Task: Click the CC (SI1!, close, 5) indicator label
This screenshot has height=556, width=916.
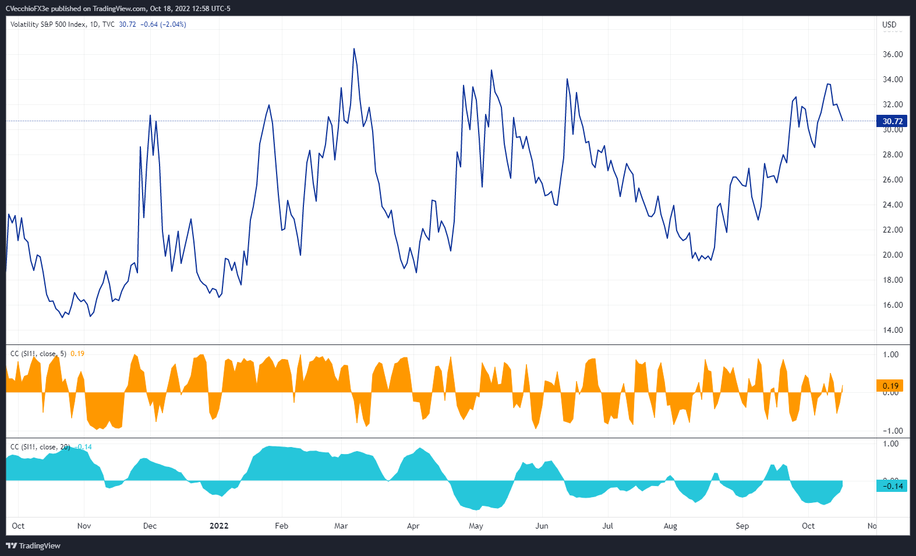Action: 38,354
